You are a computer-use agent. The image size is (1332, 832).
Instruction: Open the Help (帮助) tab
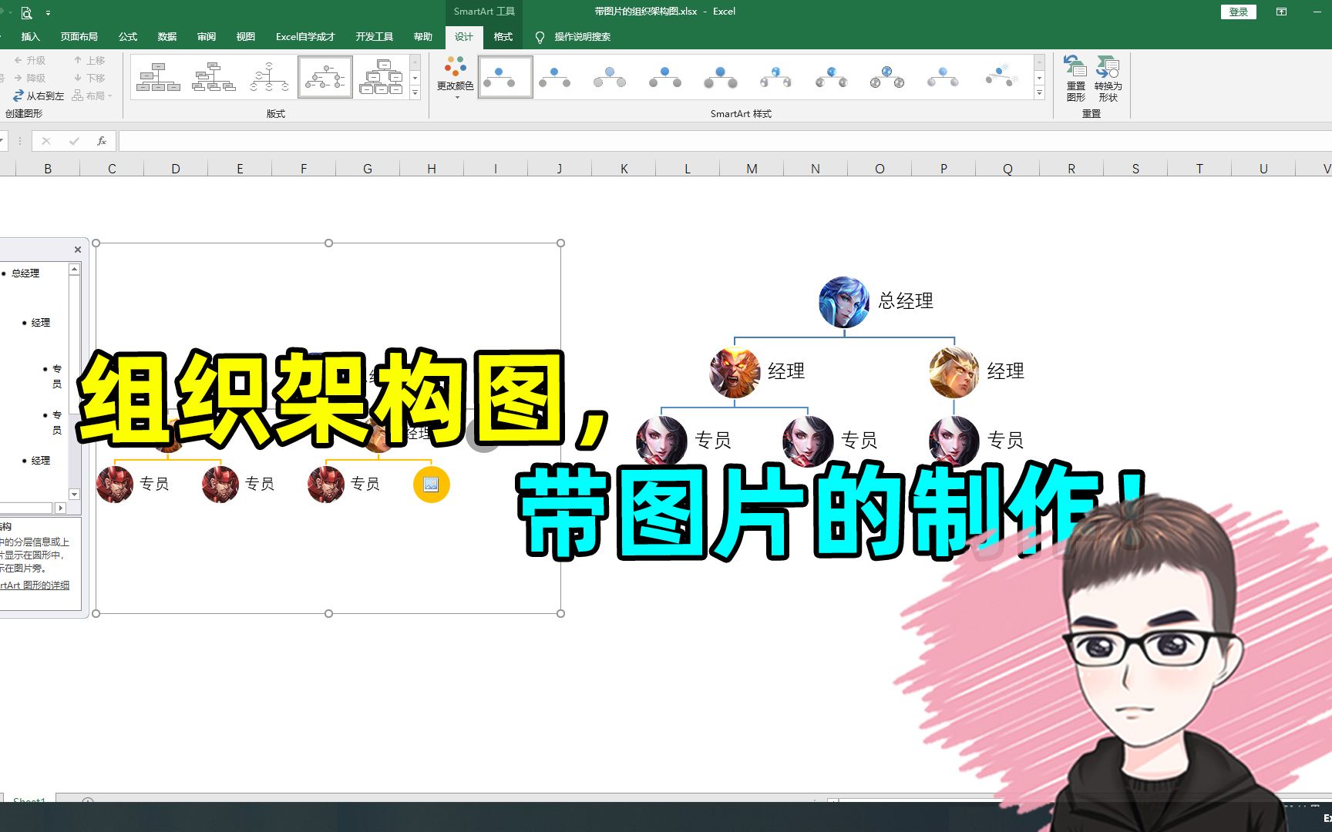coord(423,36)
